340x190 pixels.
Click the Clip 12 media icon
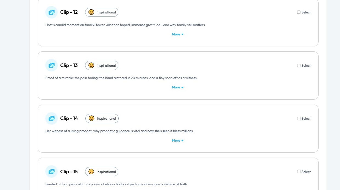coord(51,12)
